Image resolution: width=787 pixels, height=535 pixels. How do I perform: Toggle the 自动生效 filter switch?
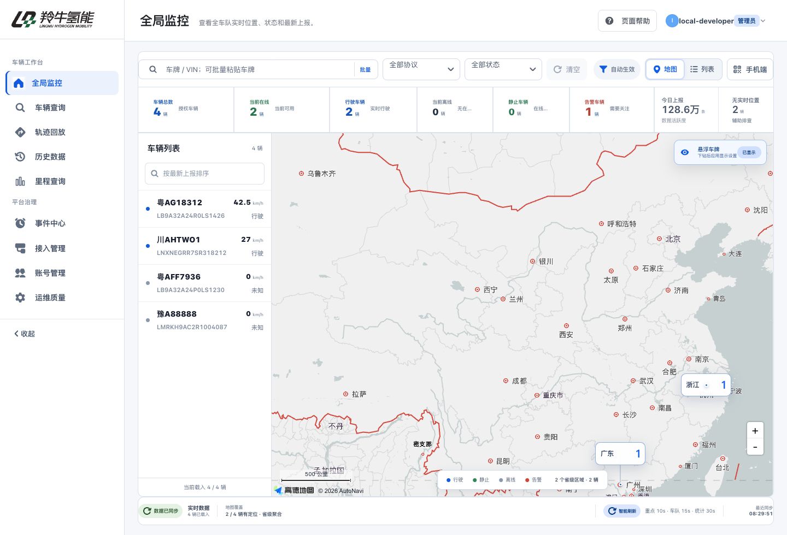[x=617, y=69]
